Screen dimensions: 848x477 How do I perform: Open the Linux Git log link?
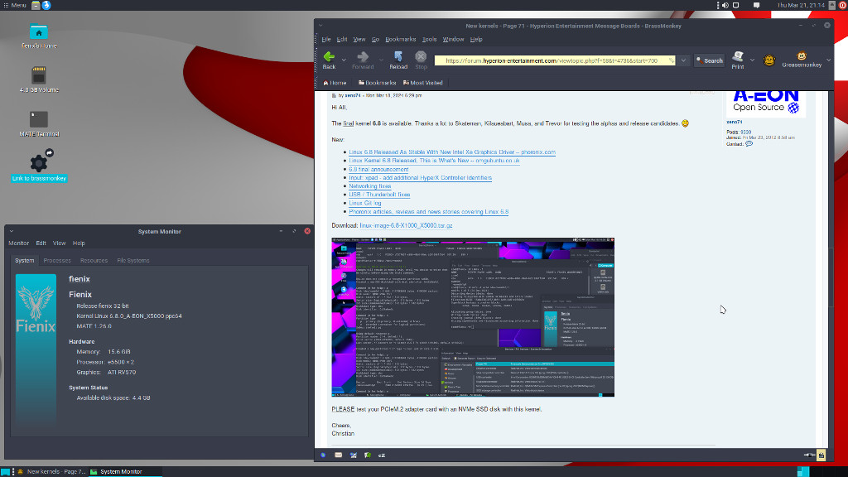click(365, 204)
